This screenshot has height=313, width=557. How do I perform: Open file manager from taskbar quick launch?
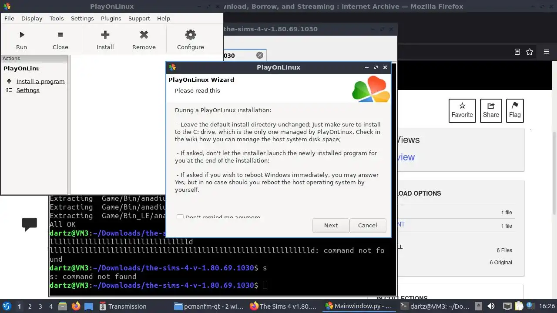point(62,306)
